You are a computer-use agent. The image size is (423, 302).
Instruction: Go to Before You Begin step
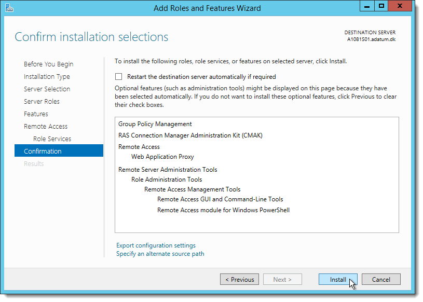coord(49,64)
